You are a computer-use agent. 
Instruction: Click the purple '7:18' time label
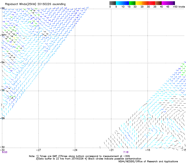[126, 152]
